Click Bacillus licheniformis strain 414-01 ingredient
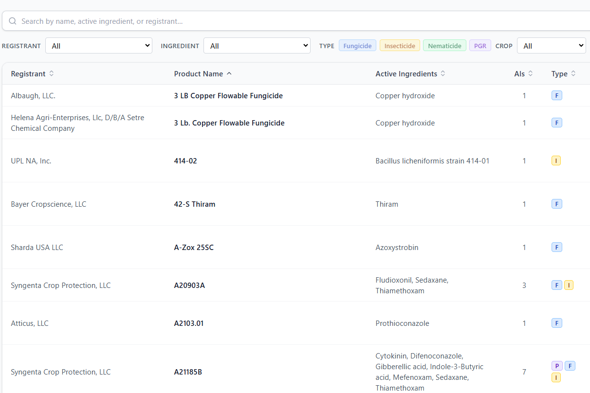The width and height of the screenshot is (590, 393). pos(432,161)
